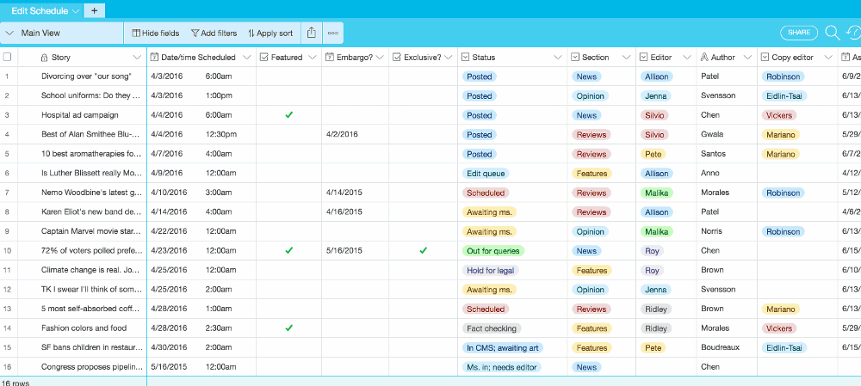Click Editor tag Malika in row 7

point(657,193)
